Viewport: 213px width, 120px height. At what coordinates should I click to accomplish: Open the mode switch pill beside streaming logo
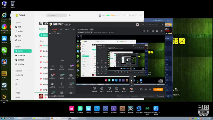coord(68,24)
